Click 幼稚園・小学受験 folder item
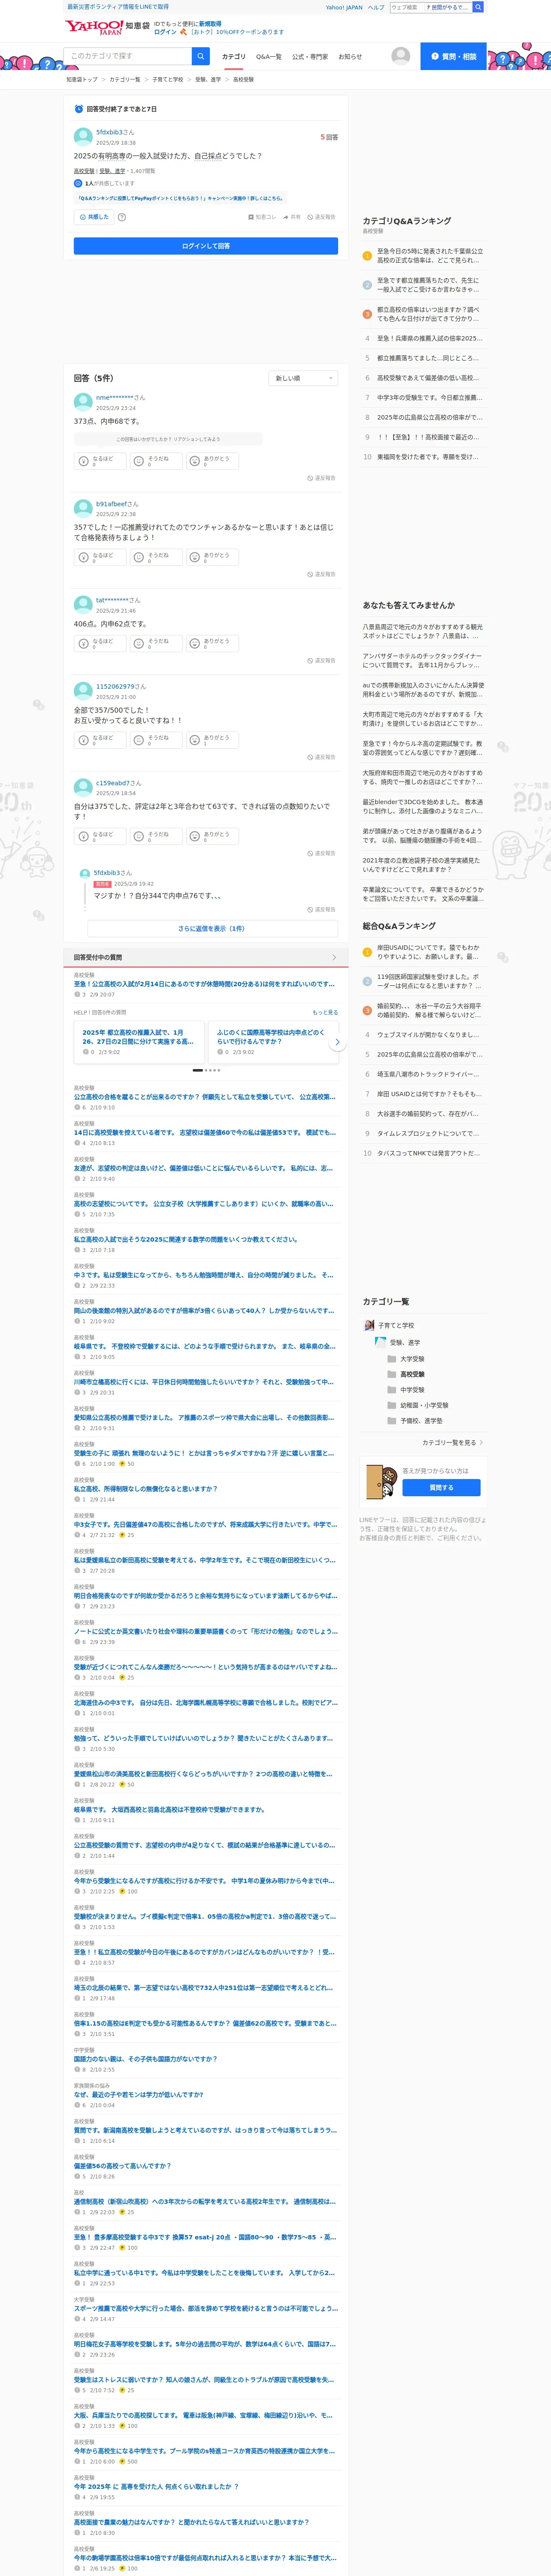Screen dimensions: 551x2576 [417, 1405]
